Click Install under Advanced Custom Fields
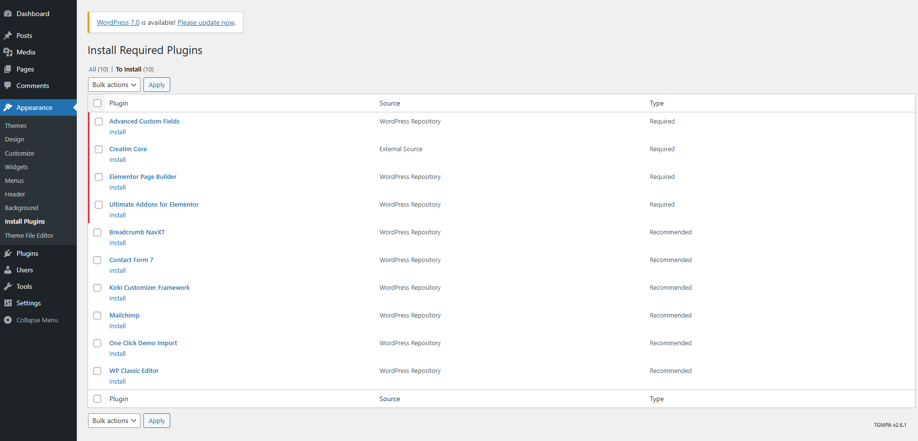The width and height of the screenshot is (918, 441). pyautogui.click(x=118, y=132)
